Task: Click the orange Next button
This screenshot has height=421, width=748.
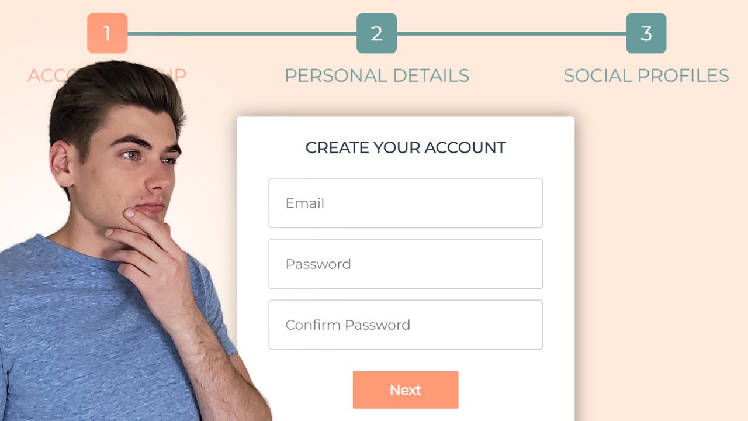Action: coord(406,390)
